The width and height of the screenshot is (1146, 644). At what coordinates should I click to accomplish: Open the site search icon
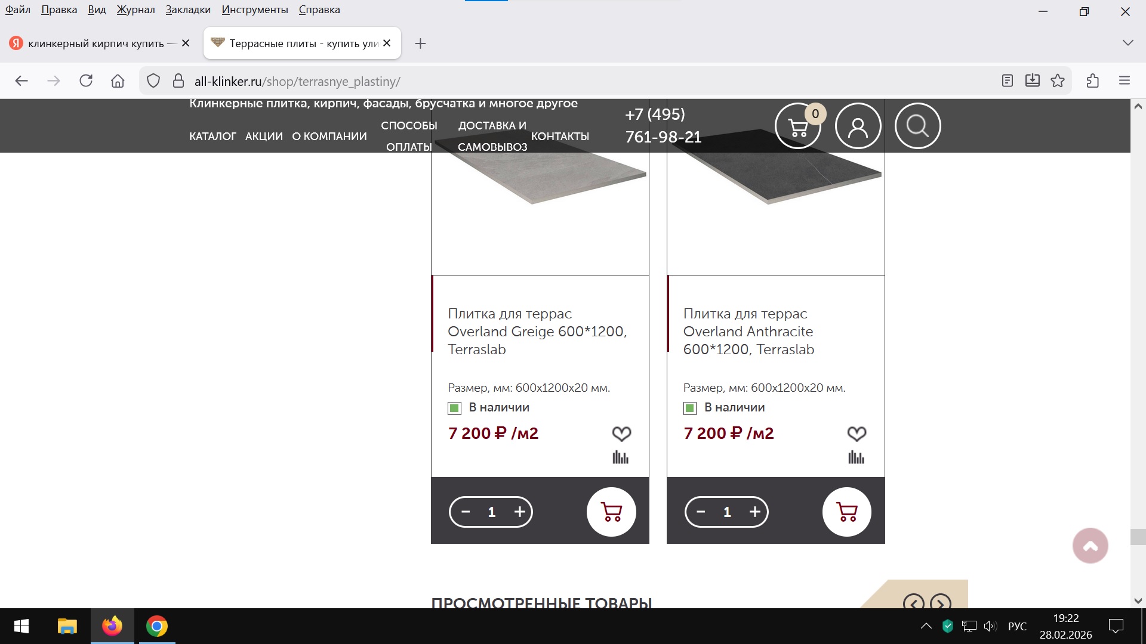(x=917, y=126)
